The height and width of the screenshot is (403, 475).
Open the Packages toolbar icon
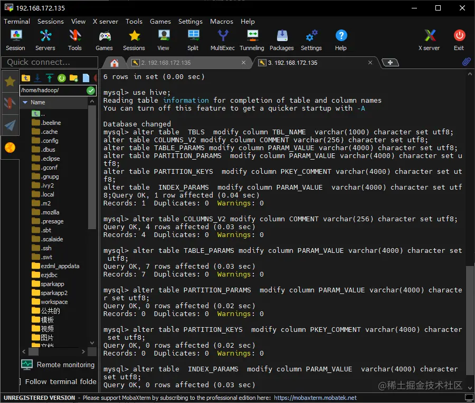282,40
